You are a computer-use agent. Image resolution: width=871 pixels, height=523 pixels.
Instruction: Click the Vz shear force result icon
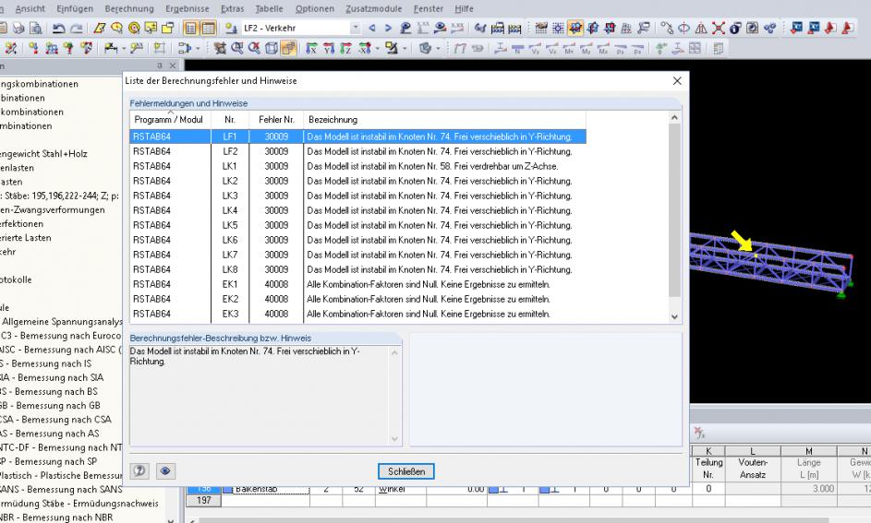point(552,49)
